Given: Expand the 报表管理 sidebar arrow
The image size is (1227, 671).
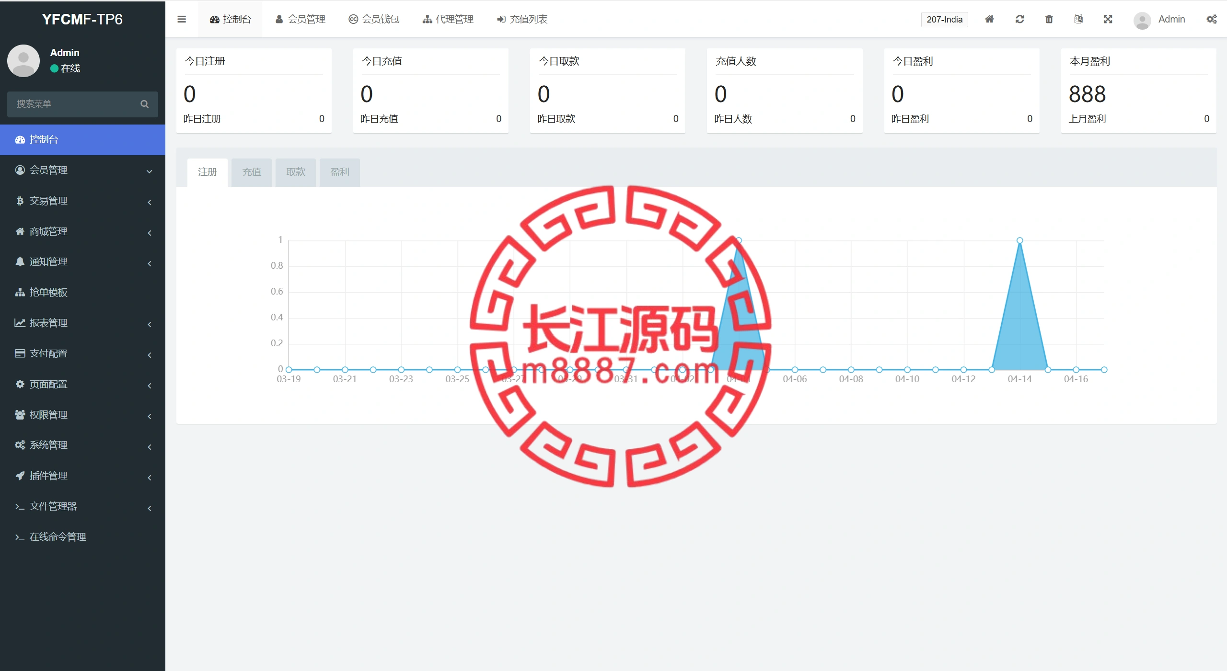Looking at the screenshot, I should pos(150,324).
